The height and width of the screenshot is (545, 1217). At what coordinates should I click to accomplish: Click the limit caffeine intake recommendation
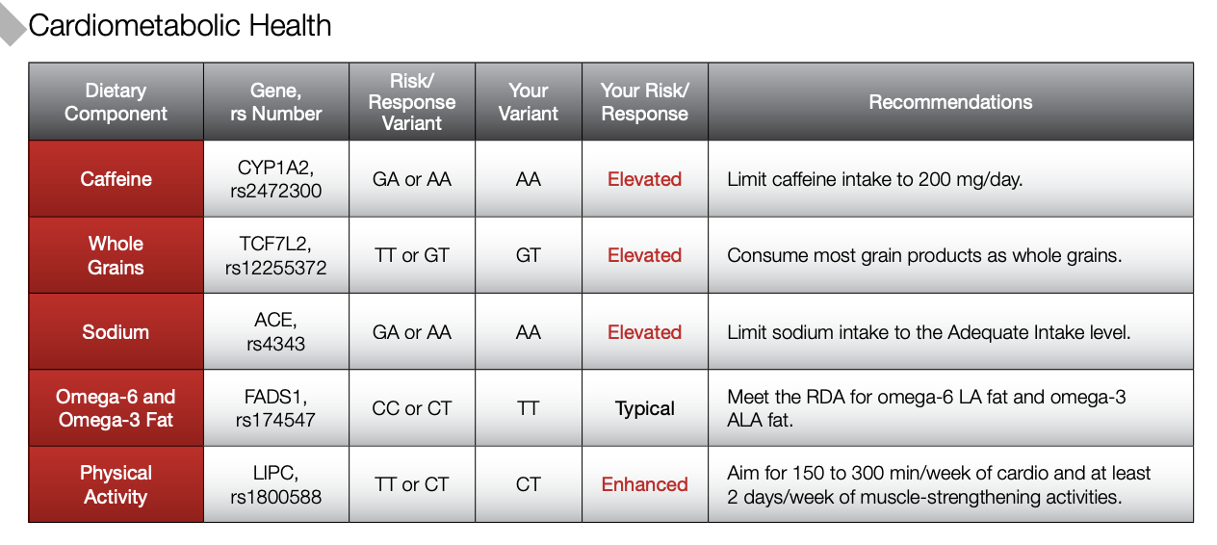tap(874, 179)
